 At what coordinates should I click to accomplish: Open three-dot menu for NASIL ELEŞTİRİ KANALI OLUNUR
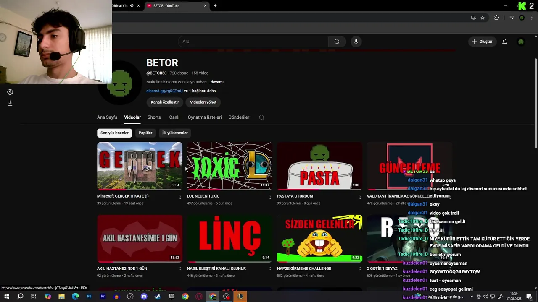point(270,269)
